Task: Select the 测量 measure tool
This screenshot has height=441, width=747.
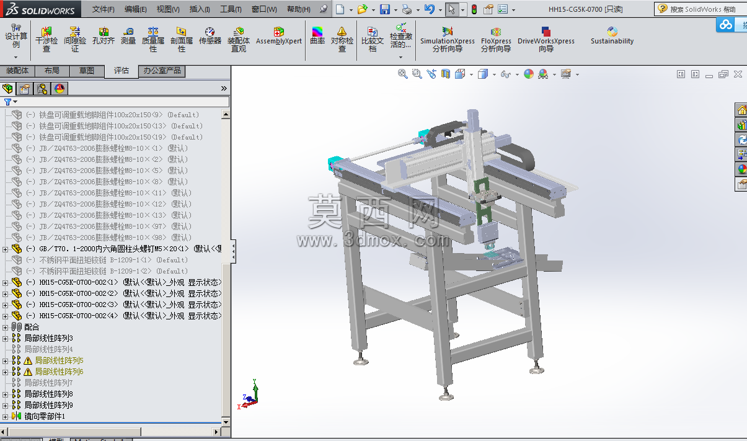Action: click(x=128, y=36)
